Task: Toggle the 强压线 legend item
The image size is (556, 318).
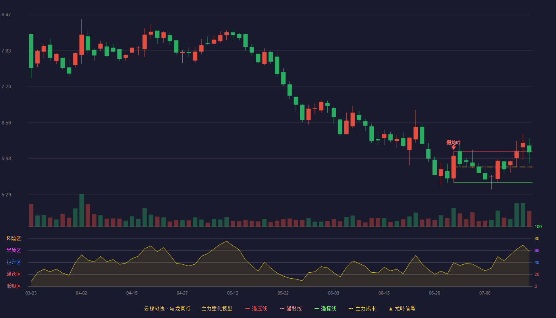Action: [256, 308]
